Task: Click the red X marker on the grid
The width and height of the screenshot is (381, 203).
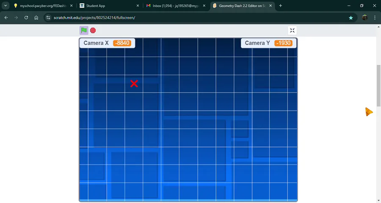Action: point(134,84)
